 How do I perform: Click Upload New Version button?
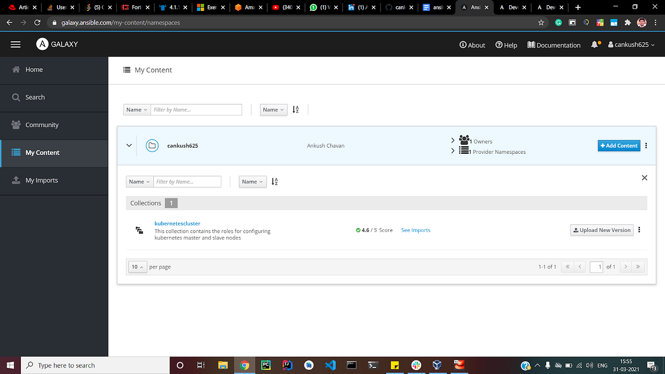(602, 230)
